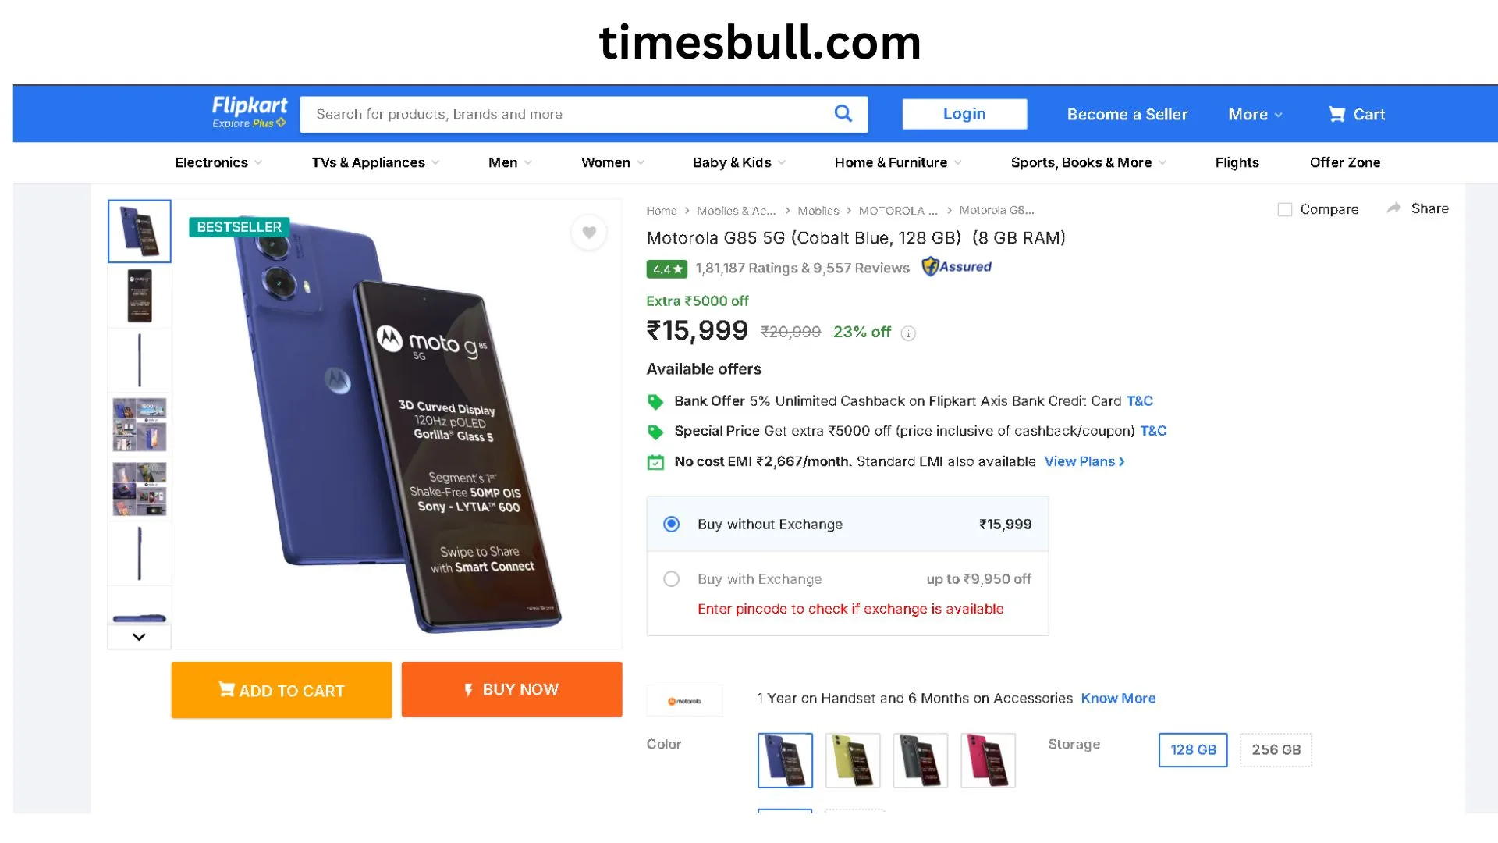Open the View Plans link
Screen dimensions: 1498x843
point(1084,461)
